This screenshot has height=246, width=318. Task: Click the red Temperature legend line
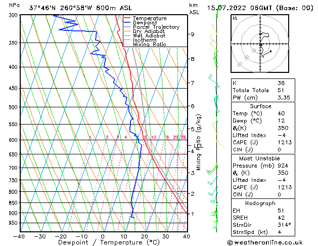pyautogui.click(x=127, y=18)
